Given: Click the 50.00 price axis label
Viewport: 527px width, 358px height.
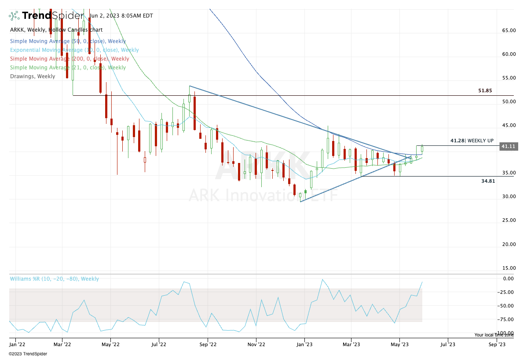Looking at the screenshot, I should pos(509,101).
